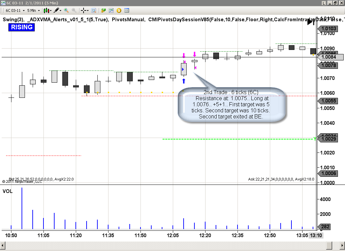Click the Ask depth text line
Viewport: 345px width, 251px height.
pyautogui.click(x=281, y=179)
